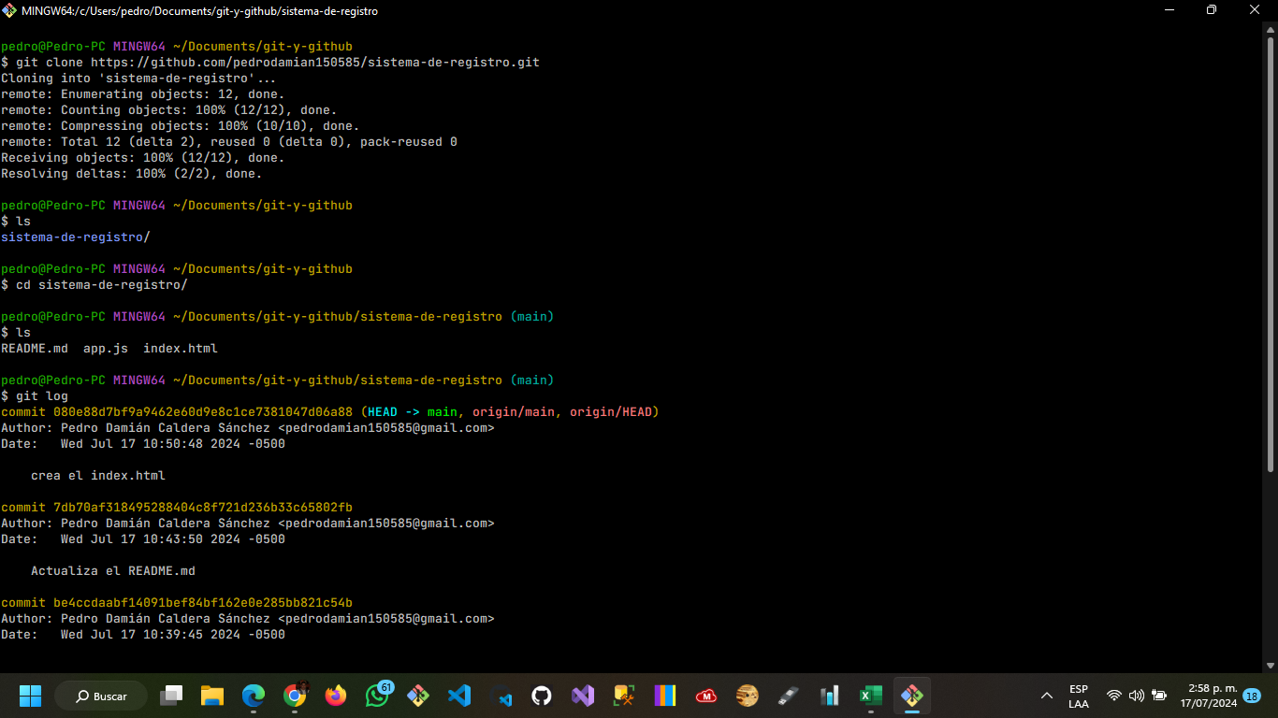Viewport: 1278px width, 718px height.
Task: Open the database tools icon with wrench
Action: click(624, 696)
